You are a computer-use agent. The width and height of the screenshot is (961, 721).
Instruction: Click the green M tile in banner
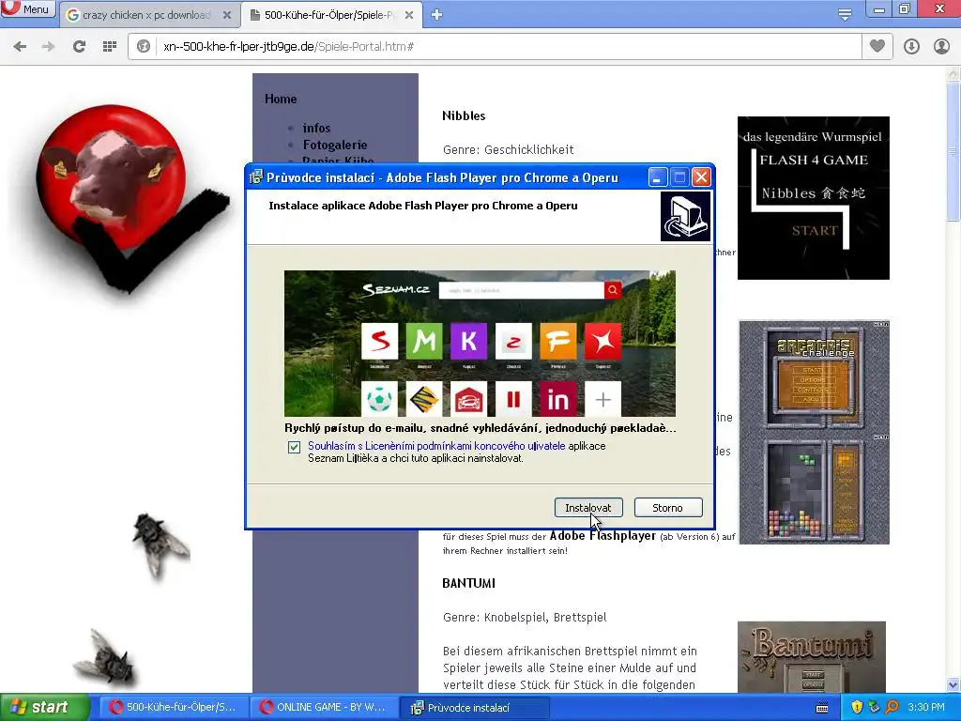pos(424,341)
